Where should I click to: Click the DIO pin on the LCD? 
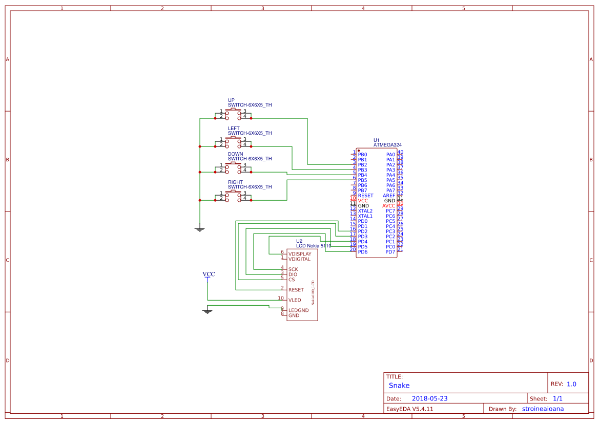pos(293,274)
